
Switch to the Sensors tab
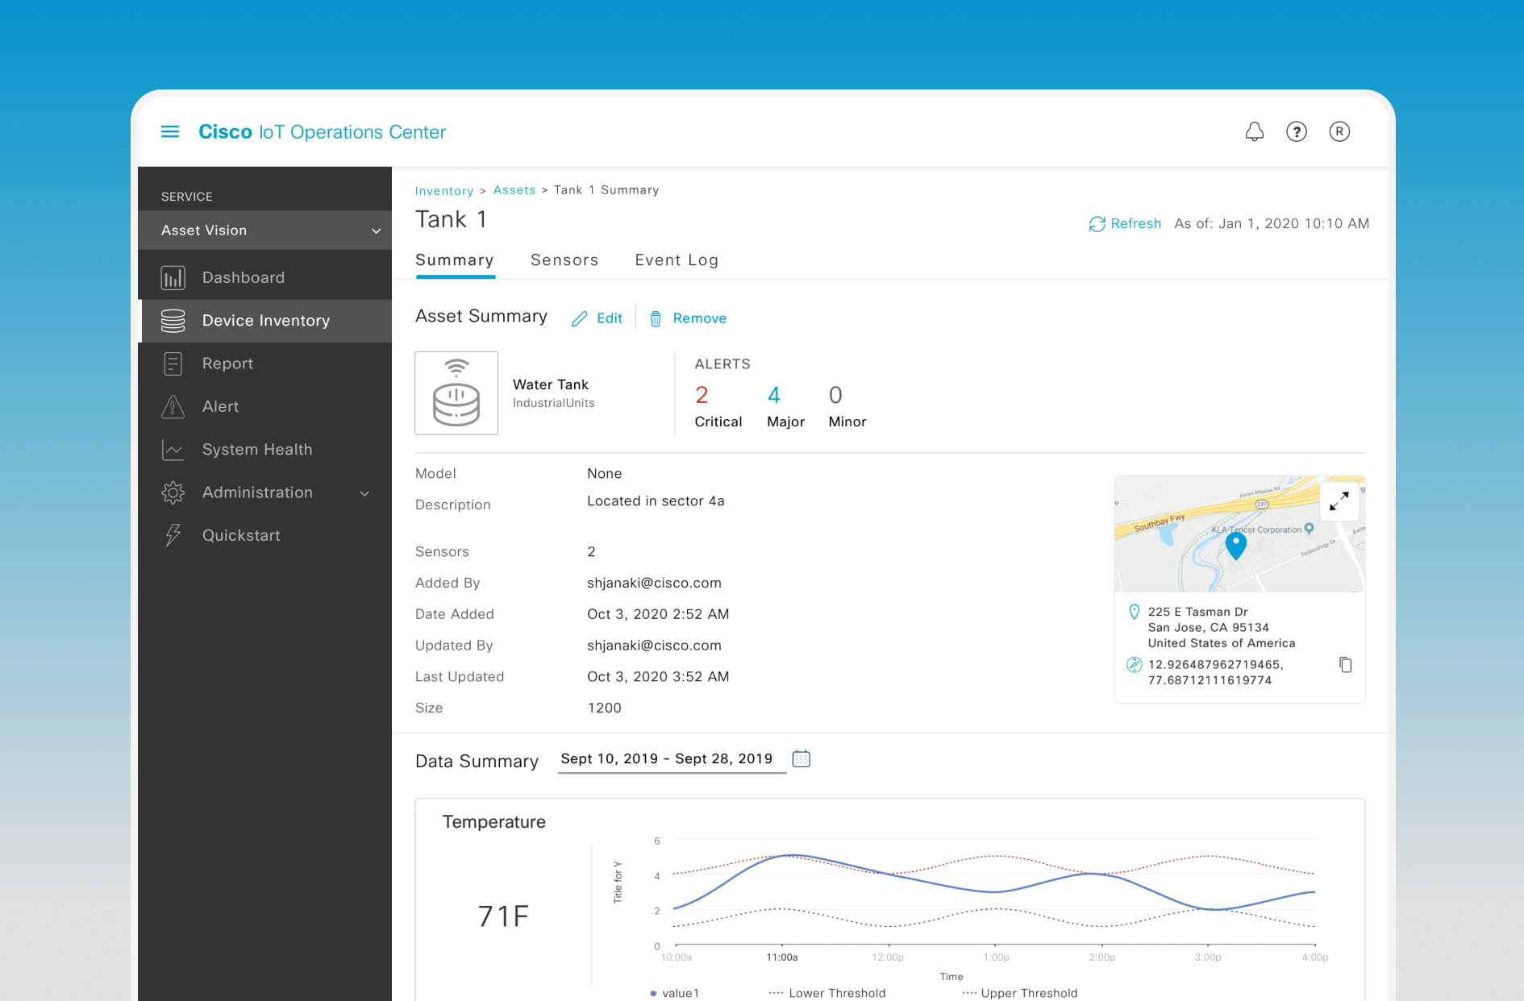(x=564, y=260)
